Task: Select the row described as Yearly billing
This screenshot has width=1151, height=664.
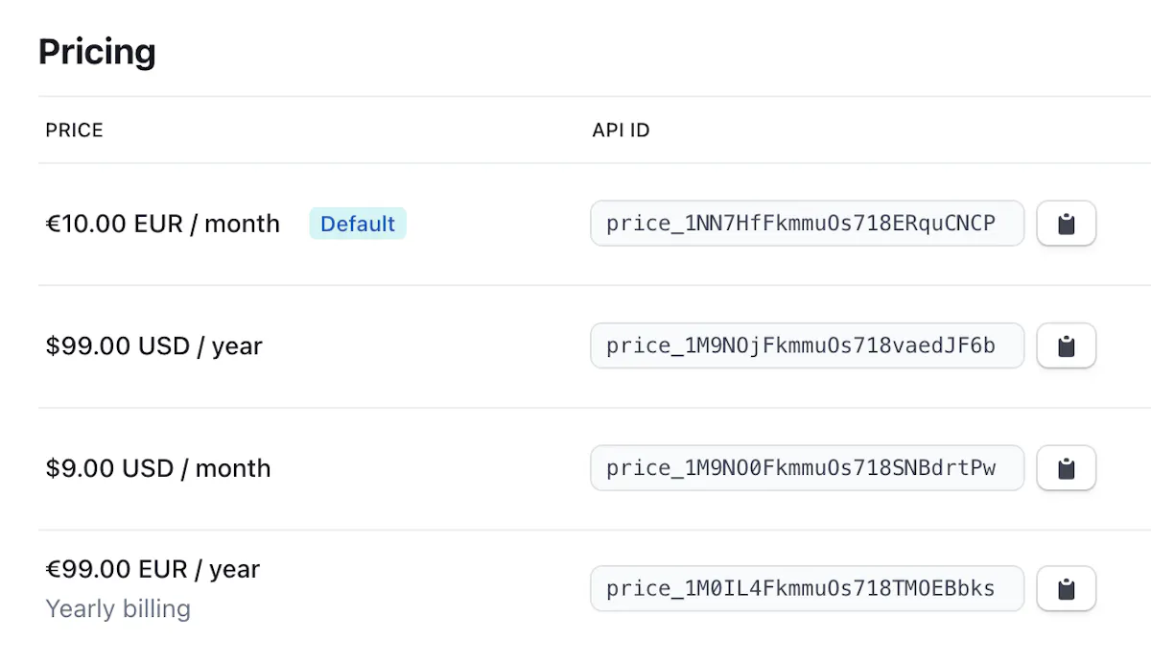Action: pos(595,589)
